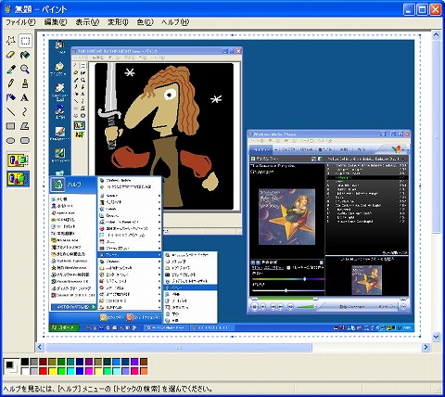445x397 pixels.
Task: Choose the brown color swatch
Action: tap(144, 362)
